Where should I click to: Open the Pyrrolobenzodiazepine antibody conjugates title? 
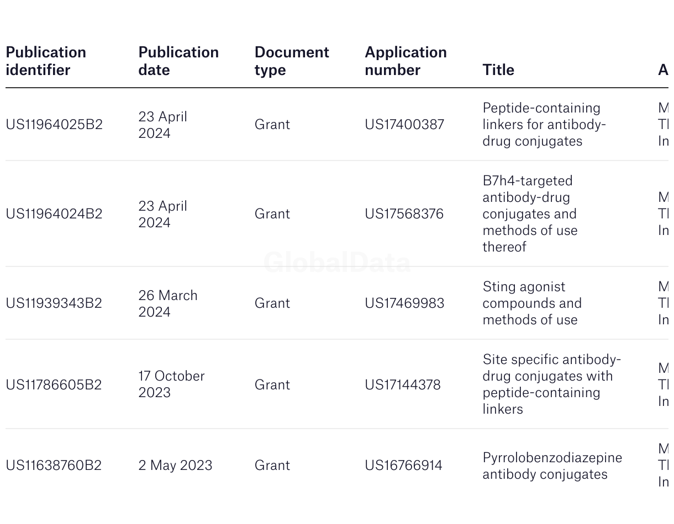click(552, 466)
